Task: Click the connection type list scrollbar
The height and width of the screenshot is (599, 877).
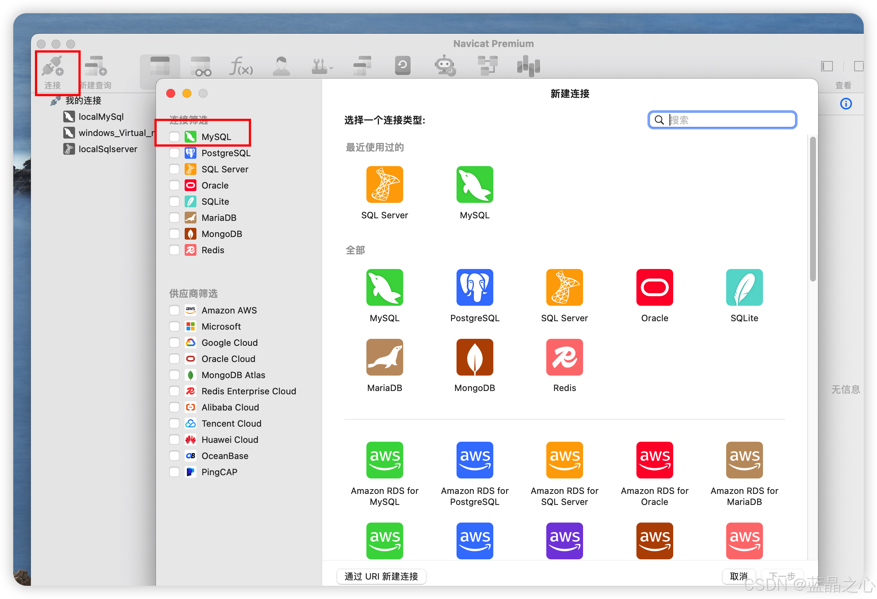Action: (813, 209)
